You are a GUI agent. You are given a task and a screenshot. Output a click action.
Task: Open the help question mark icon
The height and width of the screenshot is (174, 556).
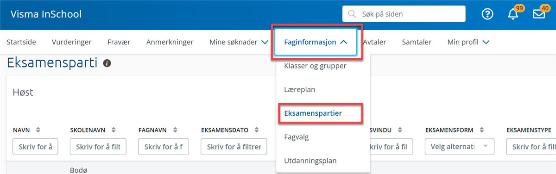[487, 14]
